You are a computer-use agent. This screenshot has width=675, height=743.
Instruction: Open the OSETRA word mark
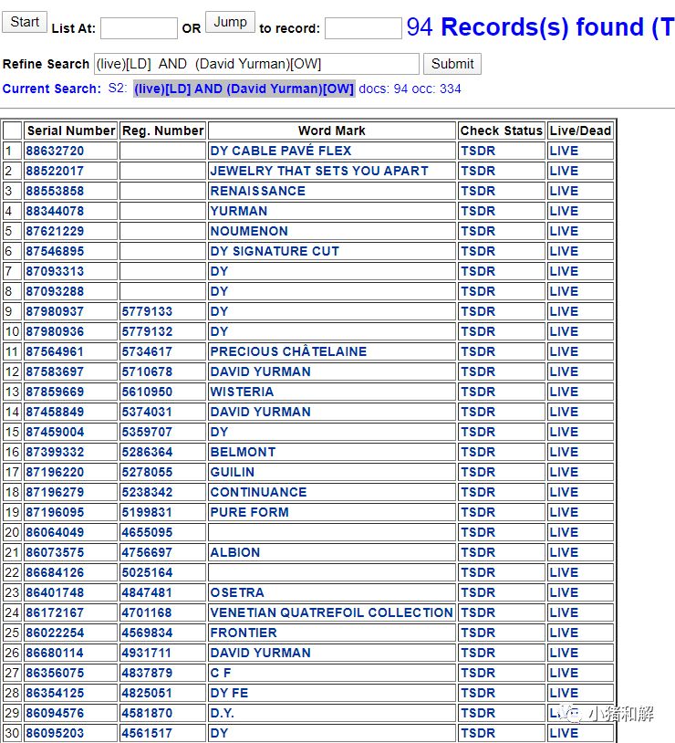coord(237,592)
